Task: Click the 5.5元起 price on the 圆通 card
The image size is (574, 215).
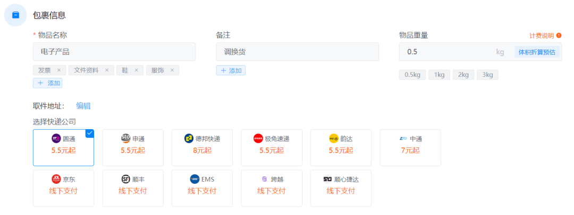Action: (63, 150)
